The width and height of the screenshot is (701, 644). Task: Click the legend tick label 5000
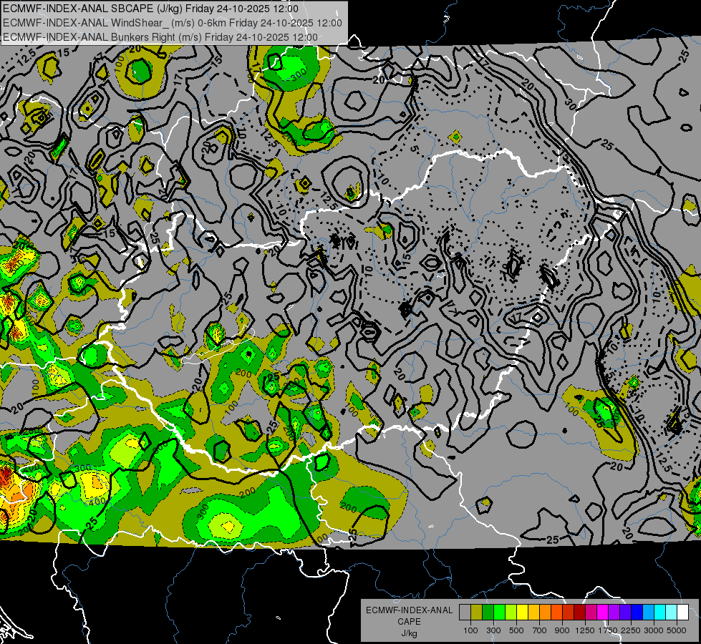tap(677, 630)
